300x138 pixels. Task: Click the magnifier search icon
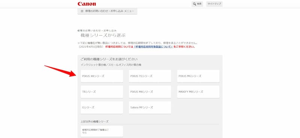pos(194,4)
